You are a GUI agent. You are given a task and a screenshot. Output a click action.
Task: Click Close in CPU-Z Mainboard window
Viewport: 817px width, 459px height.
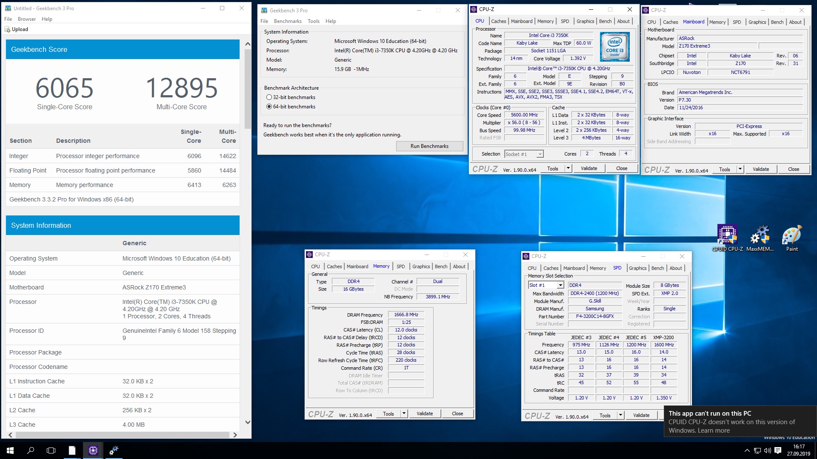click(793, 169)
